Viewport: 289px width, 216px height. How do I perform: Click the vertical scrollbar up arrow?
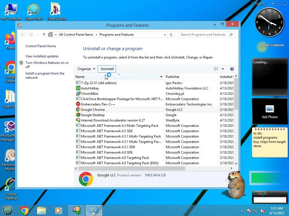point(236,76)
